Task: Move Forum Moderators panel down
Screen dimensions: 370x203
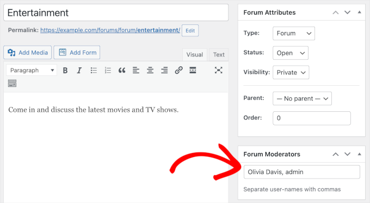Action: pyautogui.click(x=347, y=154)
